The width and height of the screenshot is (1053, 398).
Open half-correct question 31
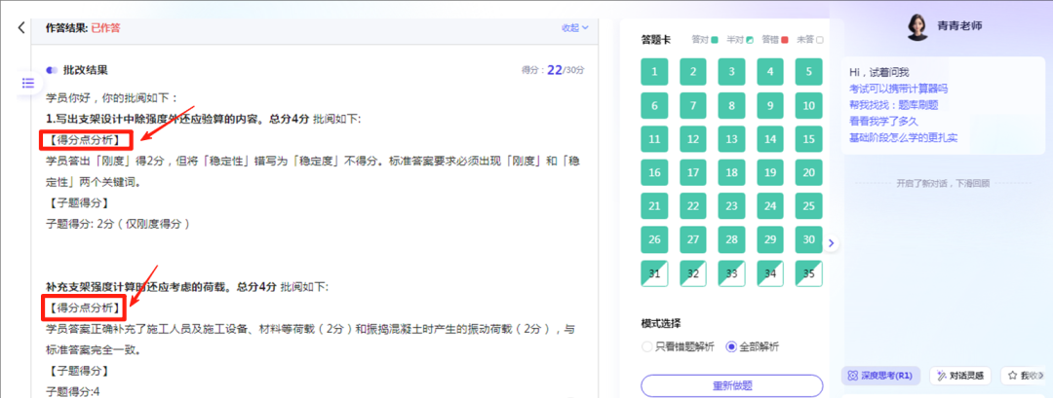point(654,273)
